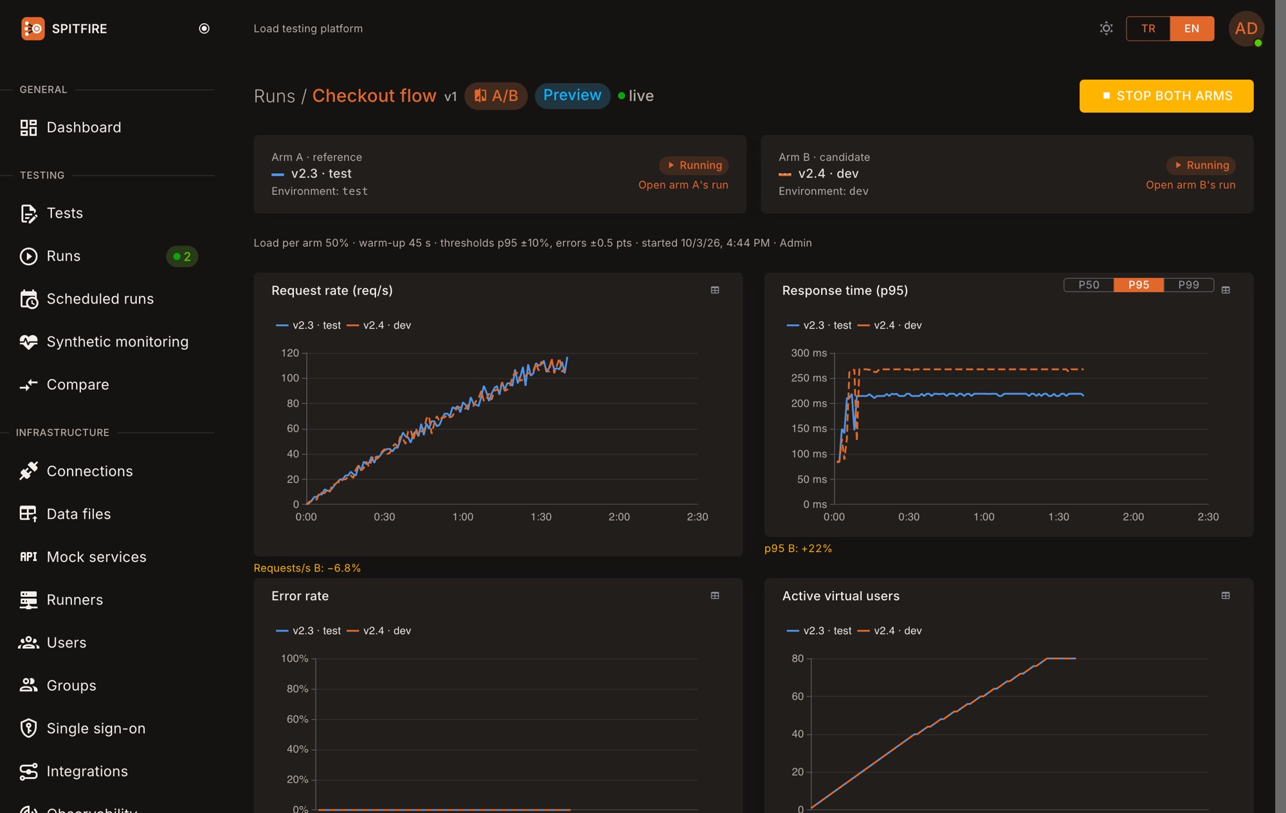Image resolution: width=1286 pixels, height=813 pixels.
Task: Toggle v2.4 · dev series in Active virtual users legend
Action: click(x=890, y=631)
